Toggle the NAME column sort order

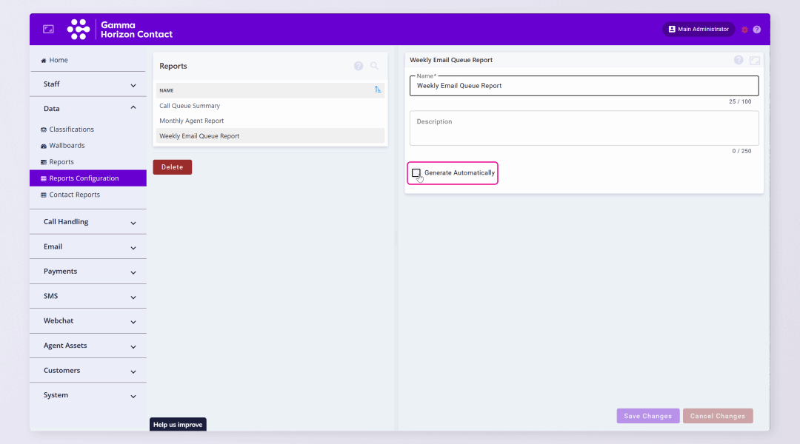(x=378, y=90)
